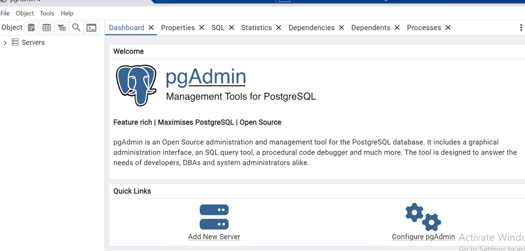Switch to the Dependents tab

370,28
